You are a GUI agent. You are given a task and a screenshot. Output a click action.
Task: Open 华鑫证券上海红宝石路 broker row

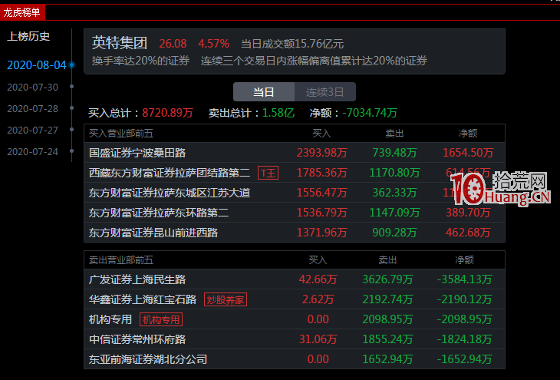tap(295, 299)
